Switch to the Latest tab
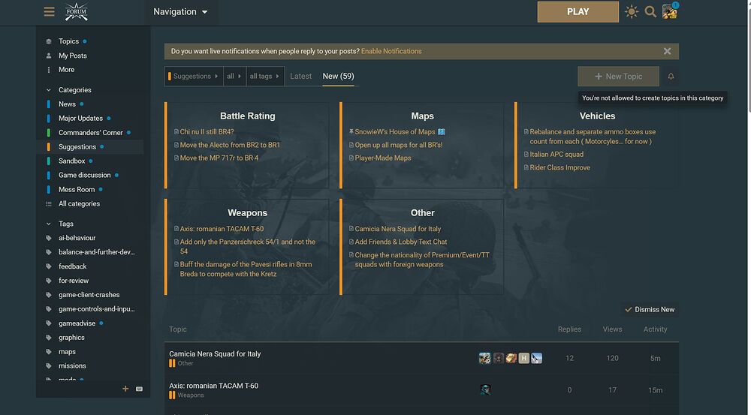The height and width of the screenshot is (415, 751). (300, 77)
